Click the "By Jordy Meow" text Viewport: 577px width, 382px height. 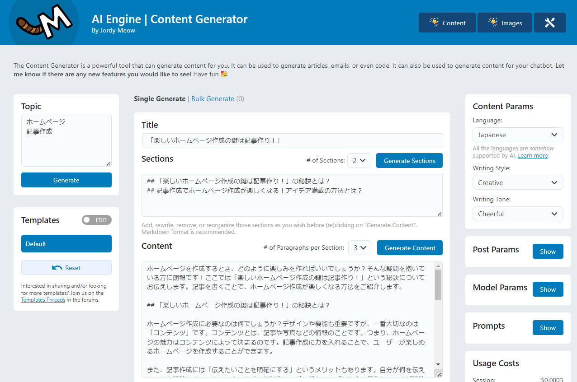(x=113, y=30)
